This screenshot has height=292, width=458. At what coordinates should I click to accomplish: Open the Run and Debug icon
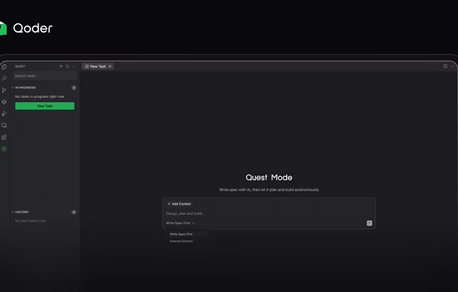pyautogui.click(x=4, y=113)
